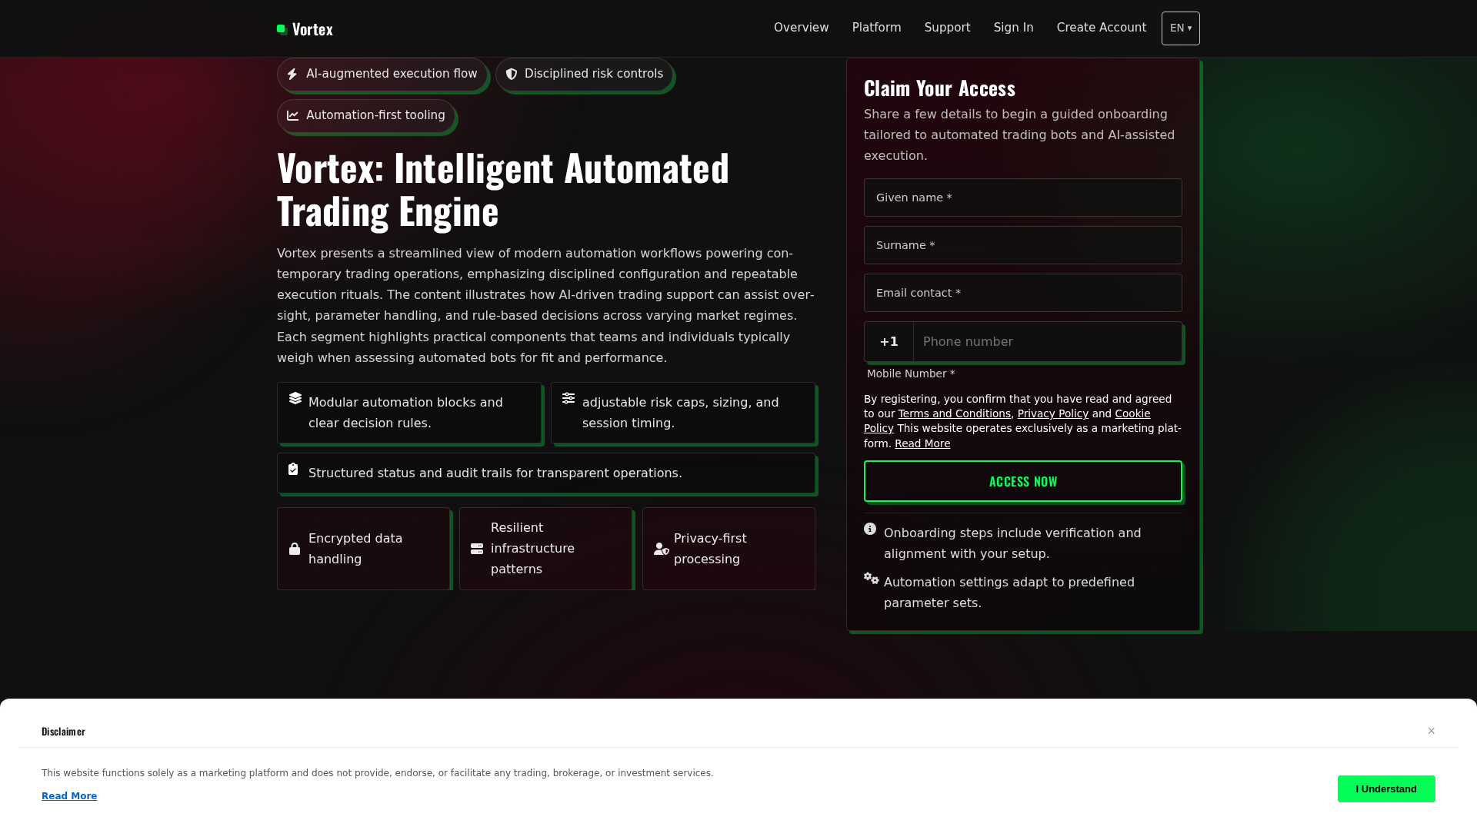Open the Support menu item
Viewport: 1477px width, 830px height.
pyautogui.click(x=948, y=28)
